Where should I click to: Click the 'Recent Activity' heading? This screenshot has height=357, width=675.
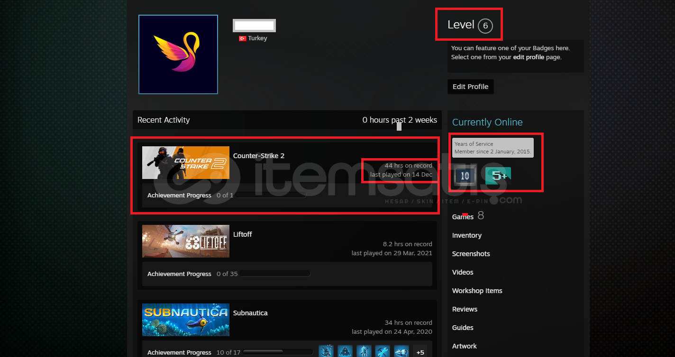164,120
